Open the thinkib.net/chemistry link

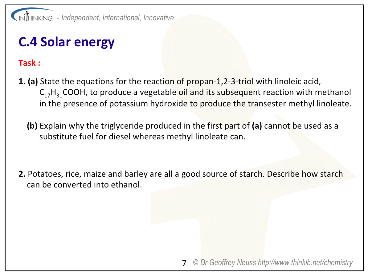click(305, 263)
